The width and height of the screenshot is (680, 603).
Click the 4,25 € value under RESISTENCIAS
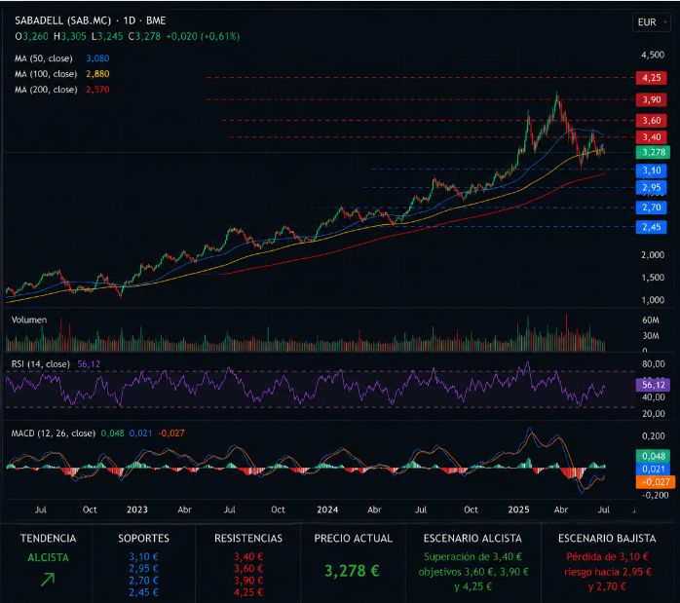pyautogui.click(x=248, y=592)
